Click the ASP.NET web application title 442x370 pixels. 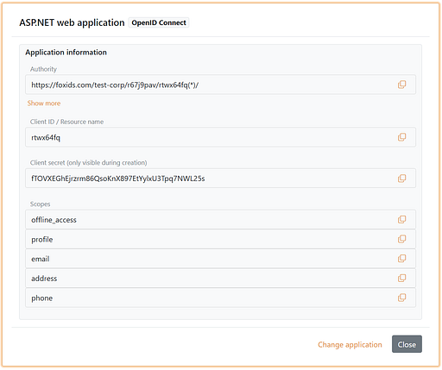pyautogui.click(x=72, y=22)
